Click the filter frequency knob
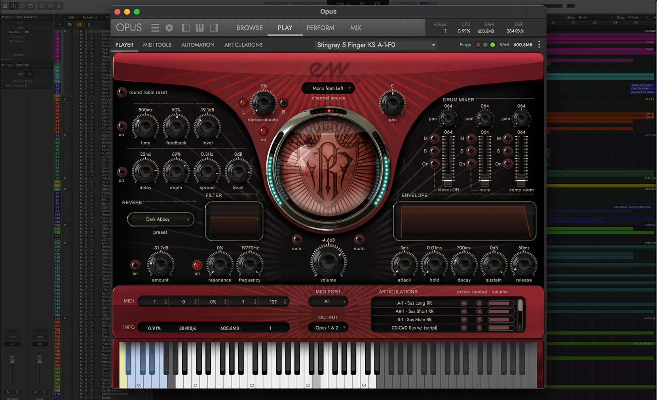This screenshot has height=400, width=657. pyautogui.click(x=250, y=265)
